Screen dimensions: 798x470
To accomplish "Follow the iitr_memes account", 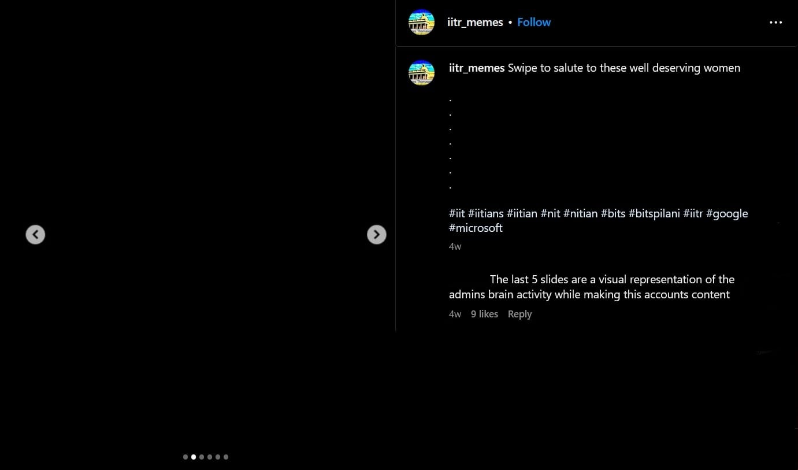I will click(533, 23).
